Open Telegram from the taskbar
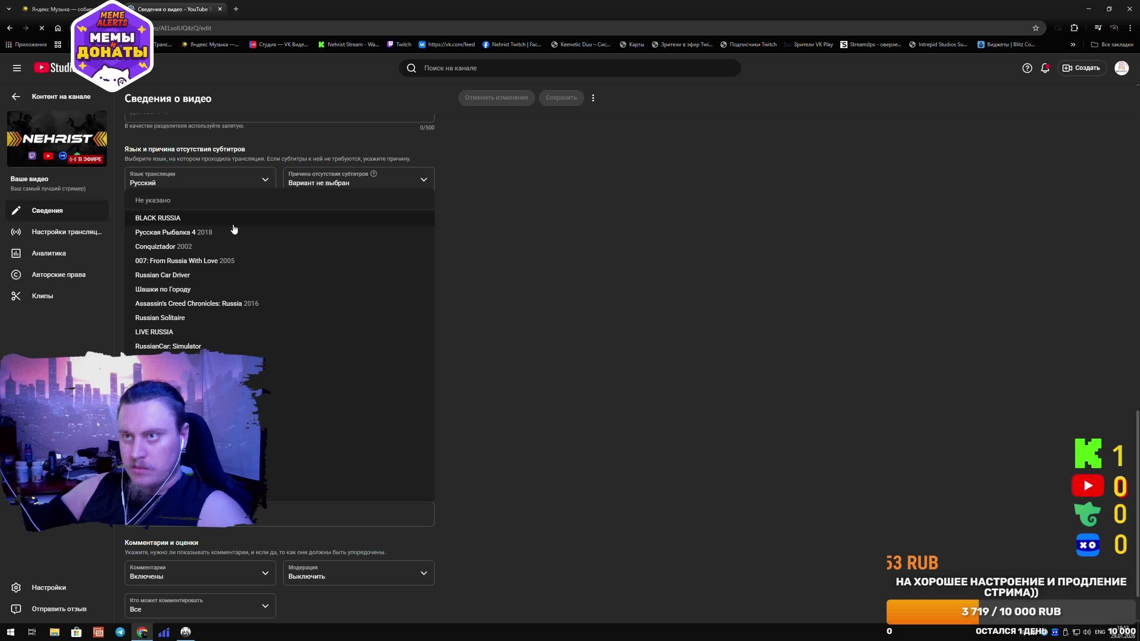 click(x=120, y=632)
